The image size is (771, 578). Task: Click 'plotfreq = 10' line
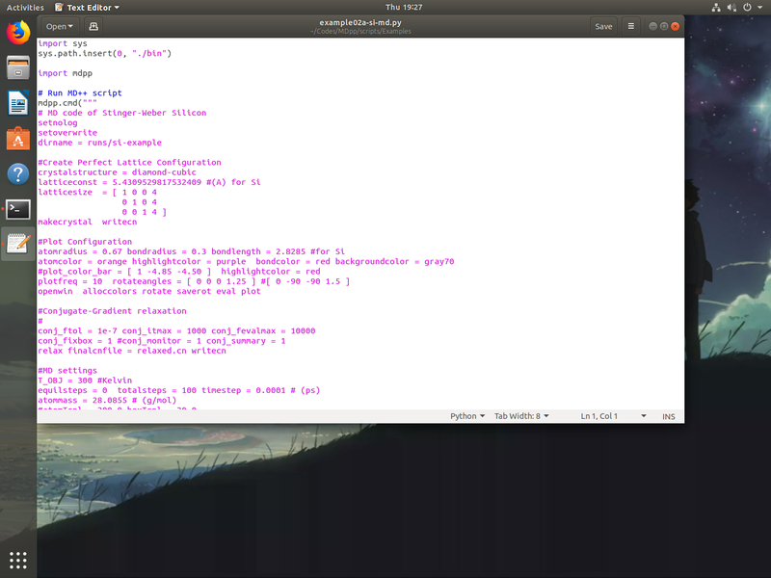click(194, 281)
